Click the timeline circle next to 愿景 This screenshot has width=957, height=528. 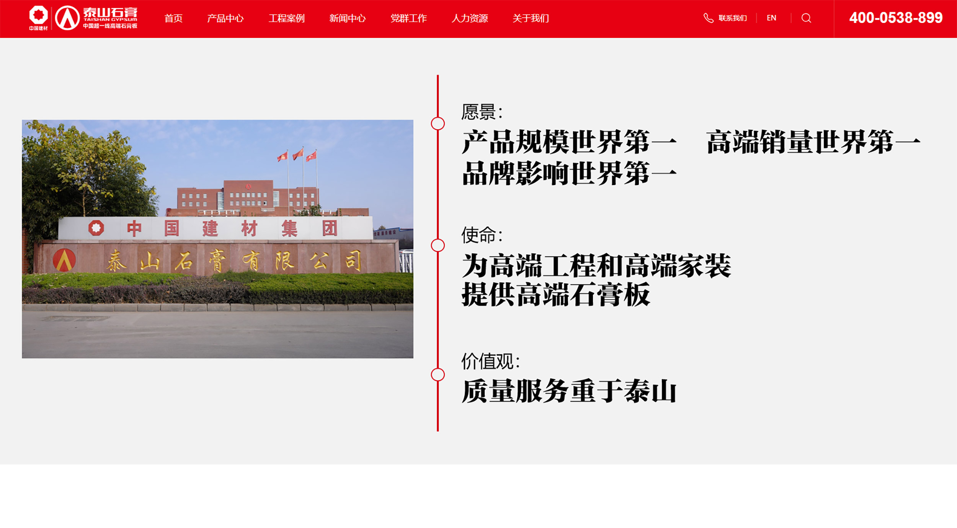click(438, 124)
